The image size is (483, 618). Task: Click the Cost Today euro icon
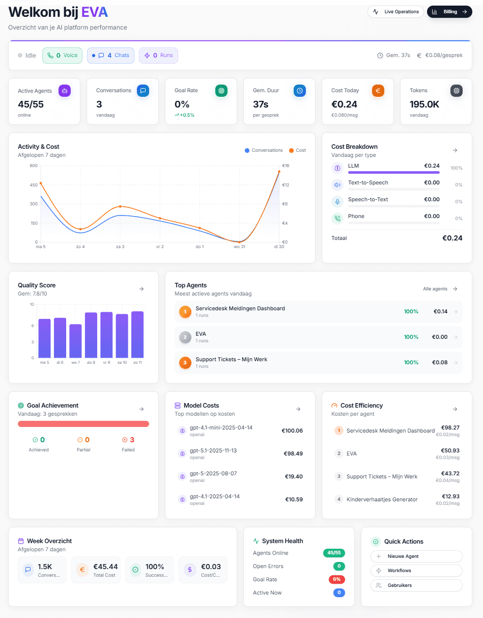[x=378, y=91]
